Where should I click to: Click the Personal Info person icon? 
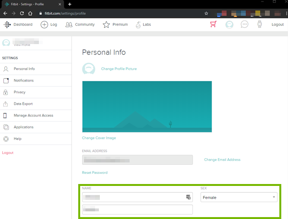point(6,69)
